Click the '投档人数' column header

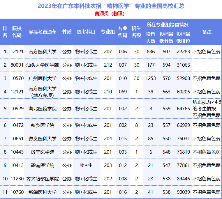pyautogui.click(x=151, y=38)
